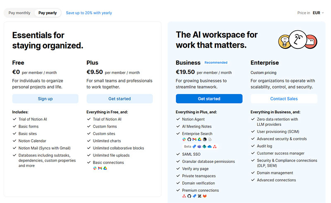Click Basic connections feature text
Image resolution: width=331 pixels, height=203 pixels.
click(x=108, y=162)
